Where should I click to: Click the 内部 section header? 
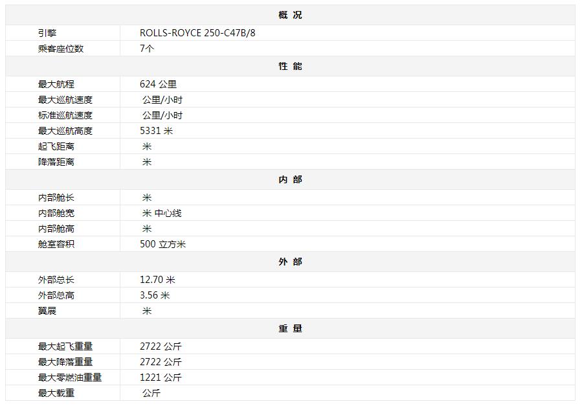tap(290, 179)
